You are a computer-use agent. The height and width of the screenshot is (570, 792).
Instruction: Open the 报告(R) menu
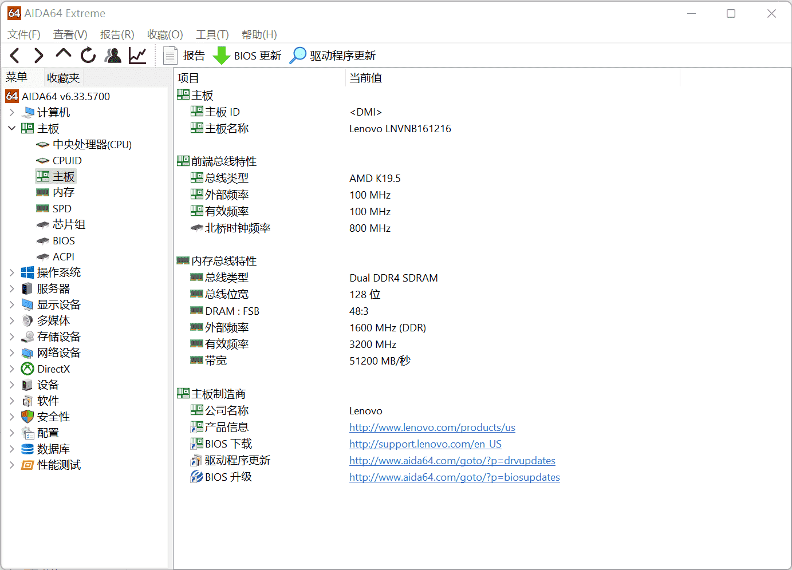(x=117, y=34)
